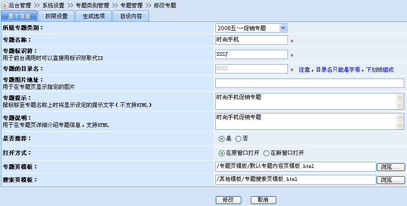Screen dimensions: 407x206
Task: Click the 专题名称 input field
Action: point(252,40)
